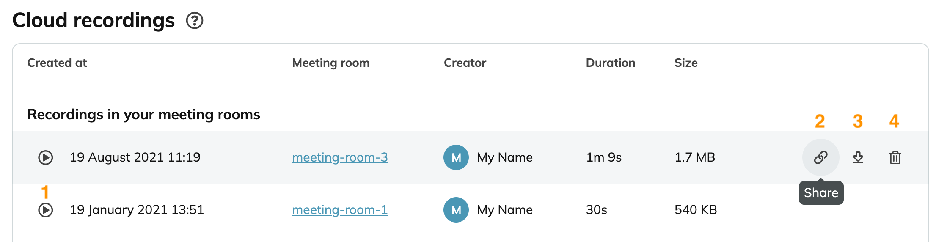Select the 19 January 2021 13:51 date text

pos(137,210)
